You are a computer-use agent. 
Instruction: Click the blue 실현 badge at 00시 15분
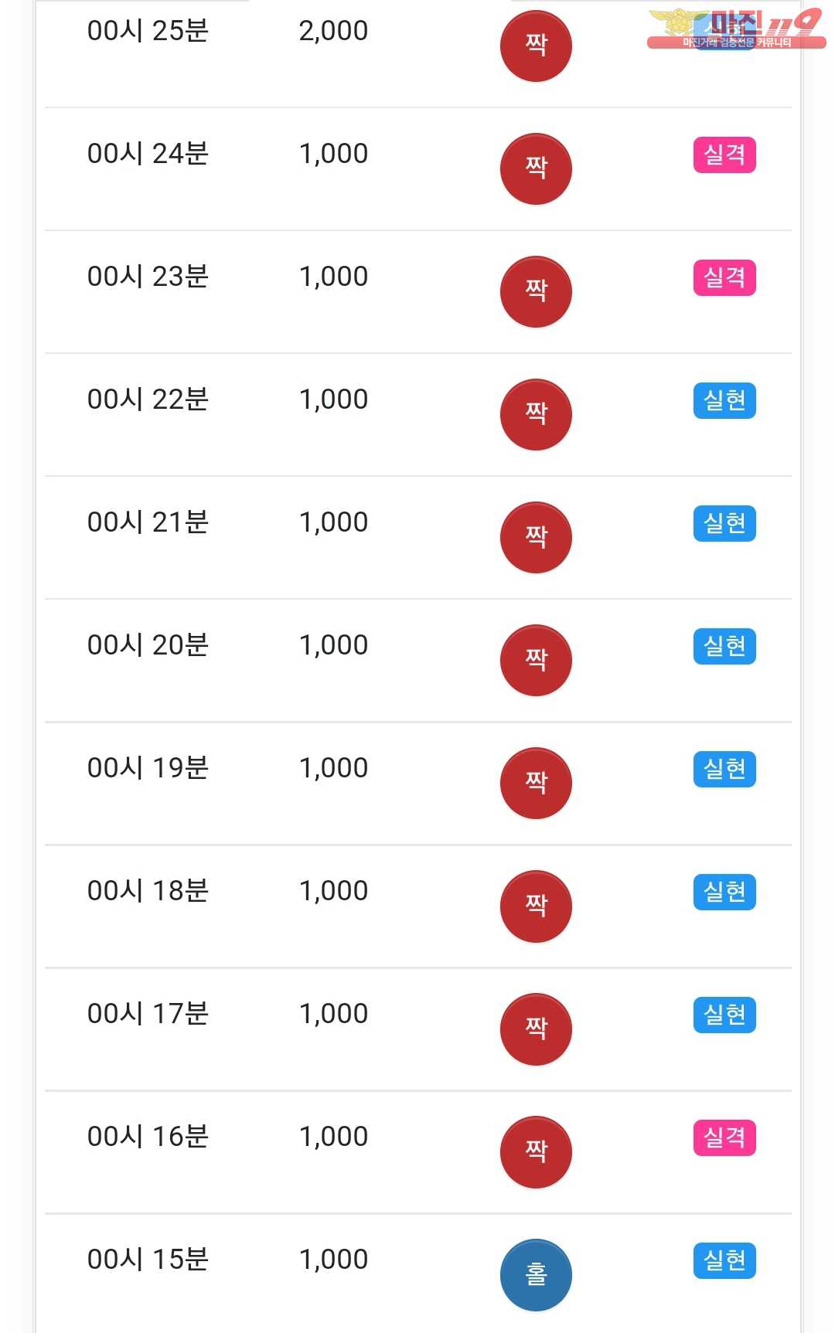pyautogui.click(x=724, y=1260)
